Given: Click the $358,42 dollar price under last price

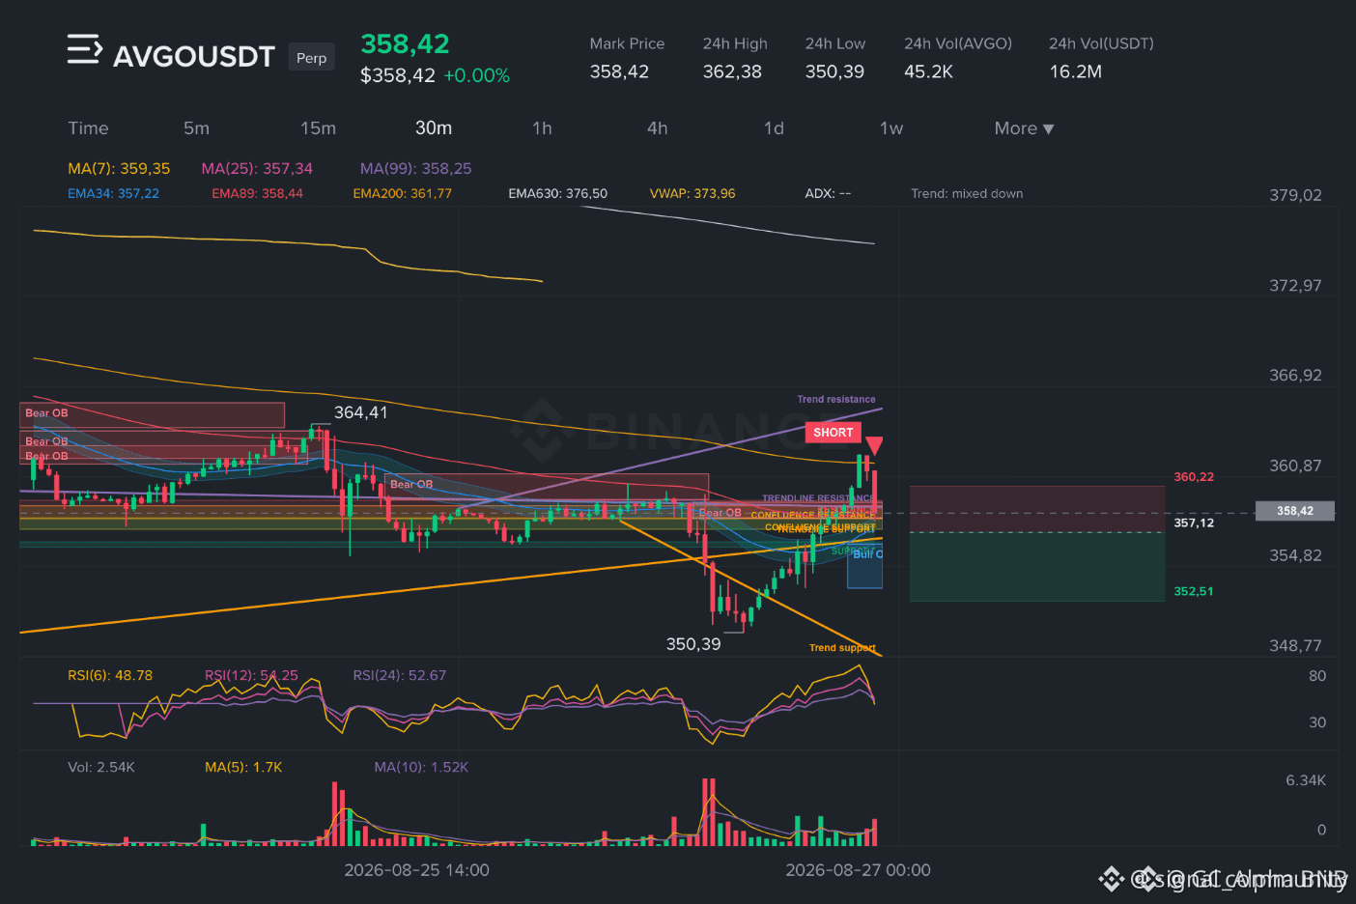Looking at the screenshot, I should pyautogui.click(x=398, y=75).
